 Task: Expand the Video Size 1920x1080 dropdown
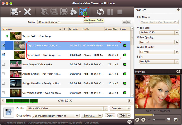159,33
